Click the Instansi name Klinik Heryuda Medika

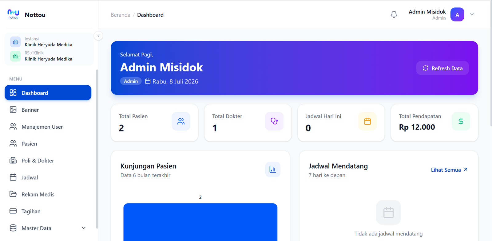pos(49,45)
